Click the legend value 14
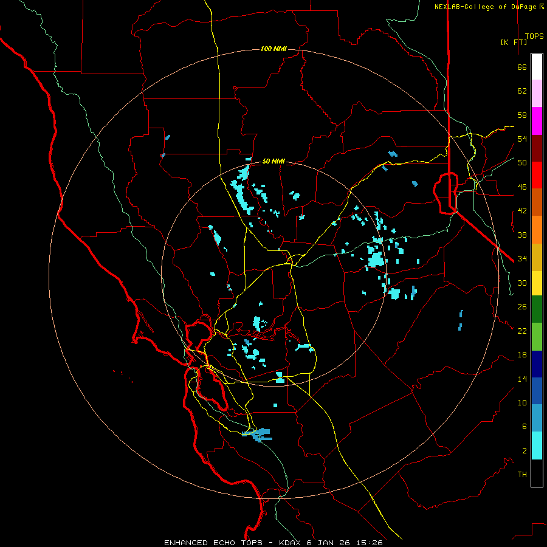The height and width of the screenshot is (547, 547). tap(522, 379)
